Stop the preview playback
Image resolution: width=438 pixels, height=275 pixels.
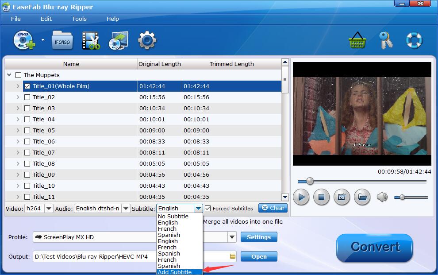(x=321, y=197)
